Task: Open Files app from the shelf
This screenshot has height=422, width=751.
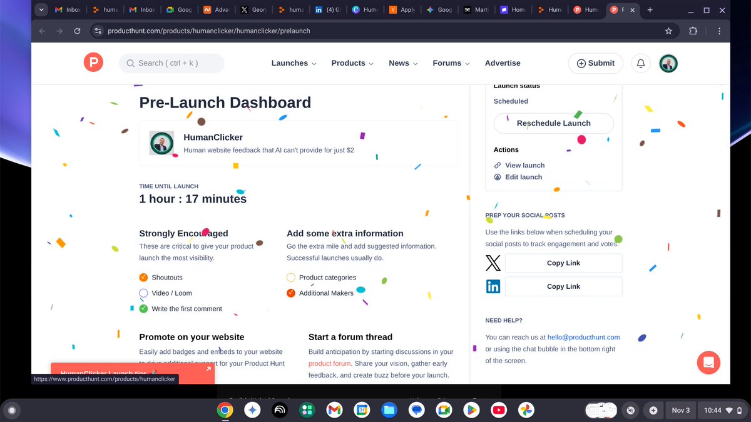Action: click(389, 410)
